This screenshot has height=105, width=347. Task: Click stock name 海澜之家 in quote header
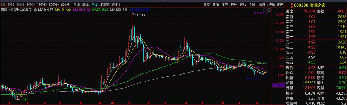pyautogui.click(x=318, y=5)
